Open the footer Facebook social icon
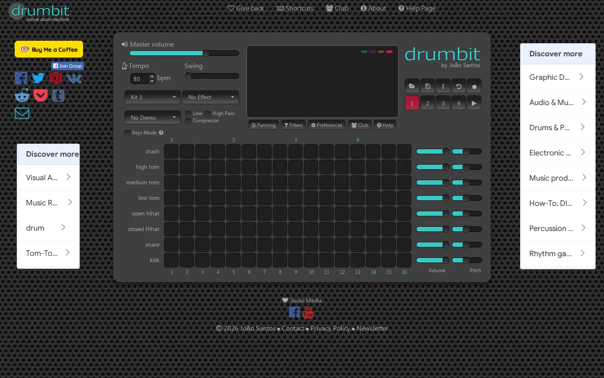 pyautogui.click(x=294, y=312)
